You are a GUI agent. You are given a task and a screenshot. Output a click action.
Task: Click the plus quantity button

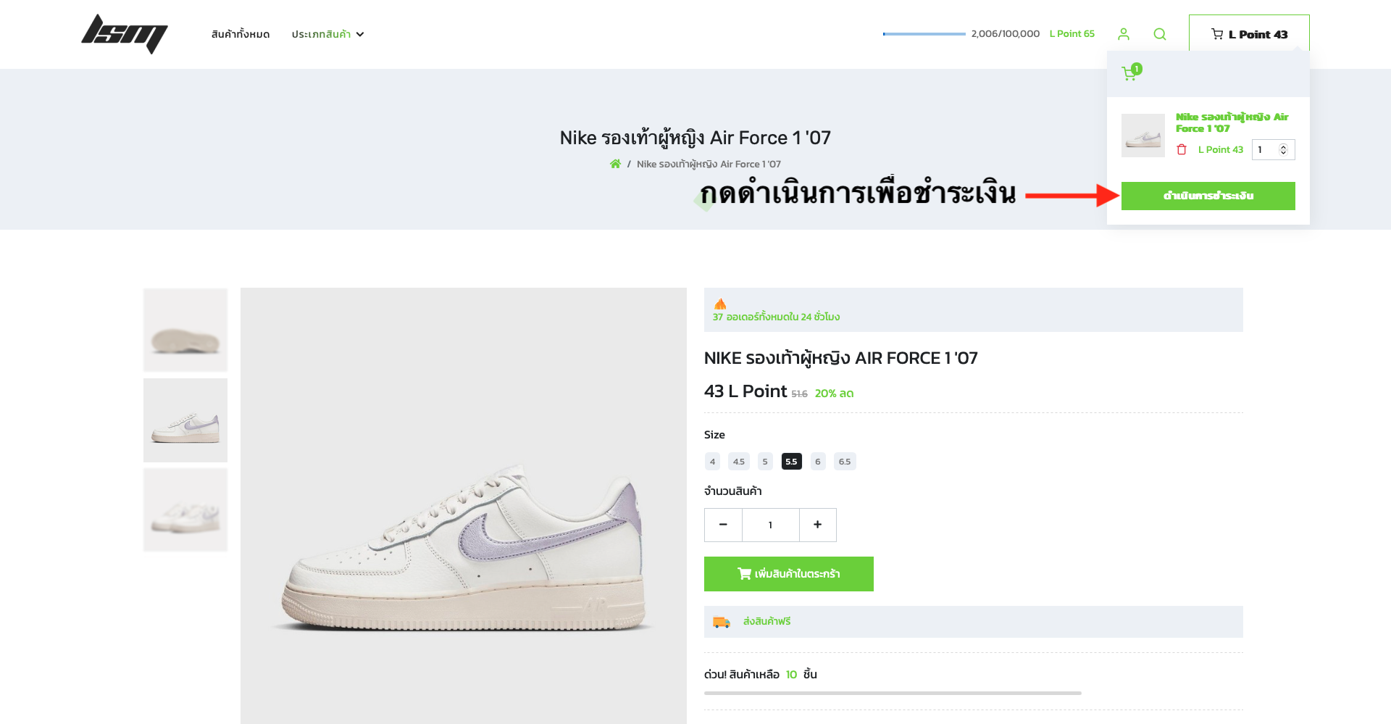coord(817,525)
